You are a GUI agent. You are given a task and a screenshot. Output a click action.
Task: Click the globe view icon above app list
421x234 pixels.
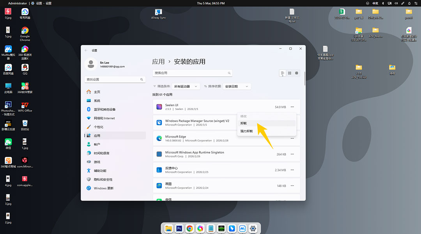click(x=296, y=73)
